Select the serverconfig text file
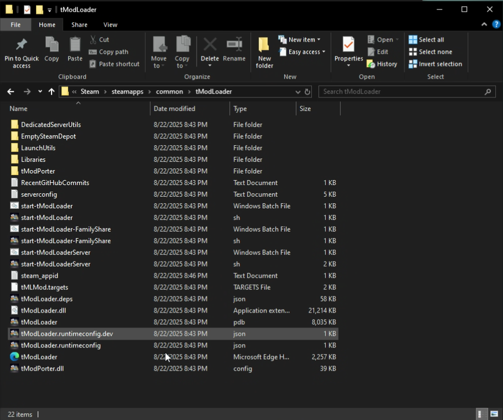This screenshot has height=420, width=503. click(x=173, y=194)
